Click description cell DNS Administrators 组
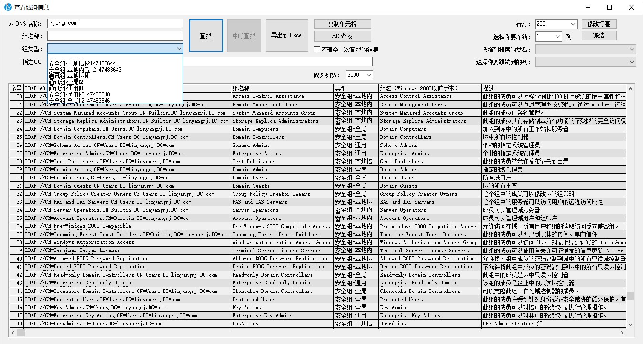This screenshot has height=344, width=643. pos(554,323)
